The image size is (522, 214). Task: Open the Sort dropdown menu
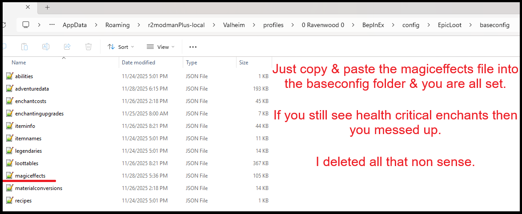pos(121,47)
